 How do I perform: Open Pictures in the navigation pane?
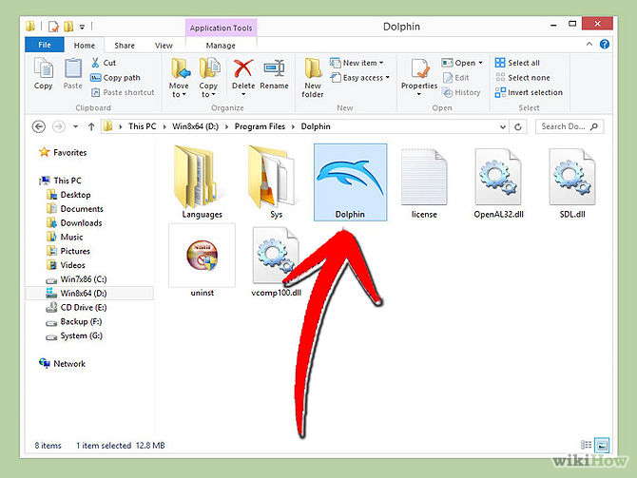[x=68, y=251]
